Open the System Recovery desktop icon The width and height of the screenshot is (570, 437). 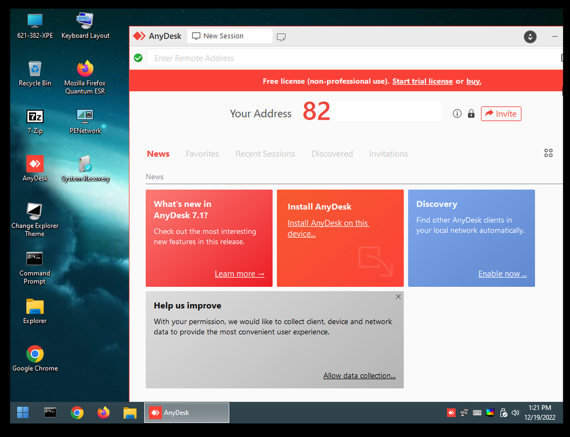click(85, 168)
